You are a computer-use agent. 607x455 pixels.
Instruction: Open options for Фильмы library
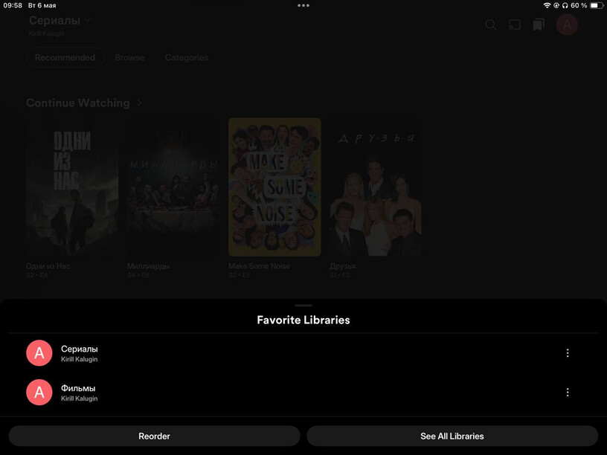point(568,393)
